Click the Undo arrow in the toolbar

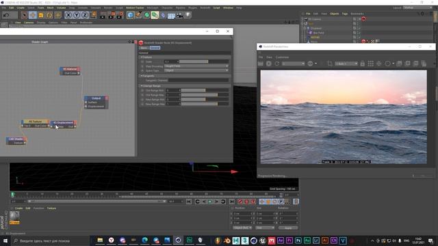coord(6,15)
